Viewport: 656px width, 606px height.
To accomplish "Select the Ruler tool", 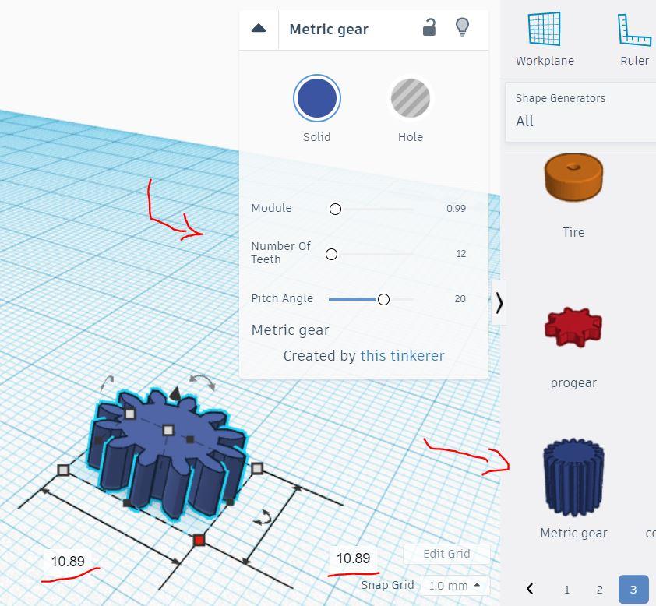I will pyautogui.click(x=634, y=39).
